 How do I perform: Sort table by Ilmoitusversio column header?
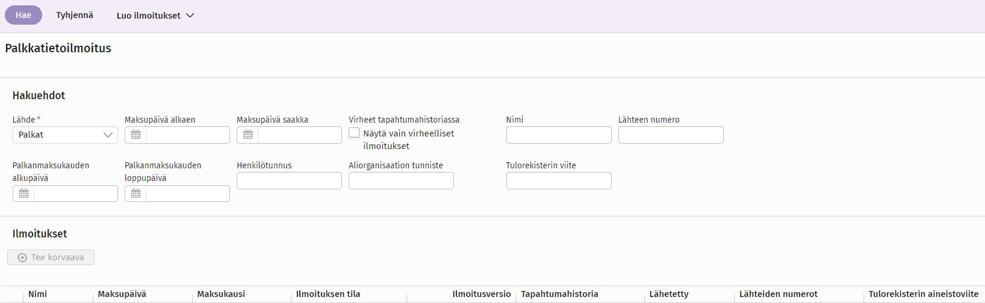point(482,294)
